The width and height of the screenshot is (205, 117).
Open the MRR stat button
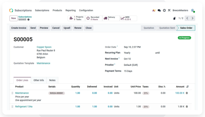(128, 18)
